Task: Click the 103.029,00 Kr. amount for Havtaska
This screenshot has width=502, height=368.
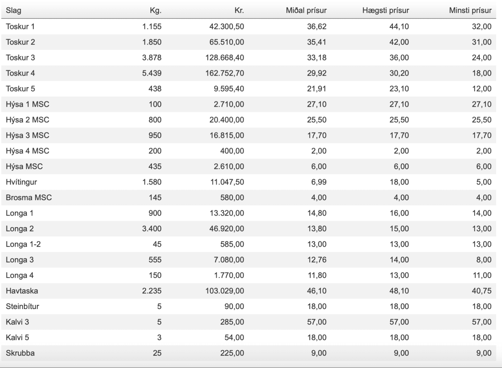Action: [225, 291]
